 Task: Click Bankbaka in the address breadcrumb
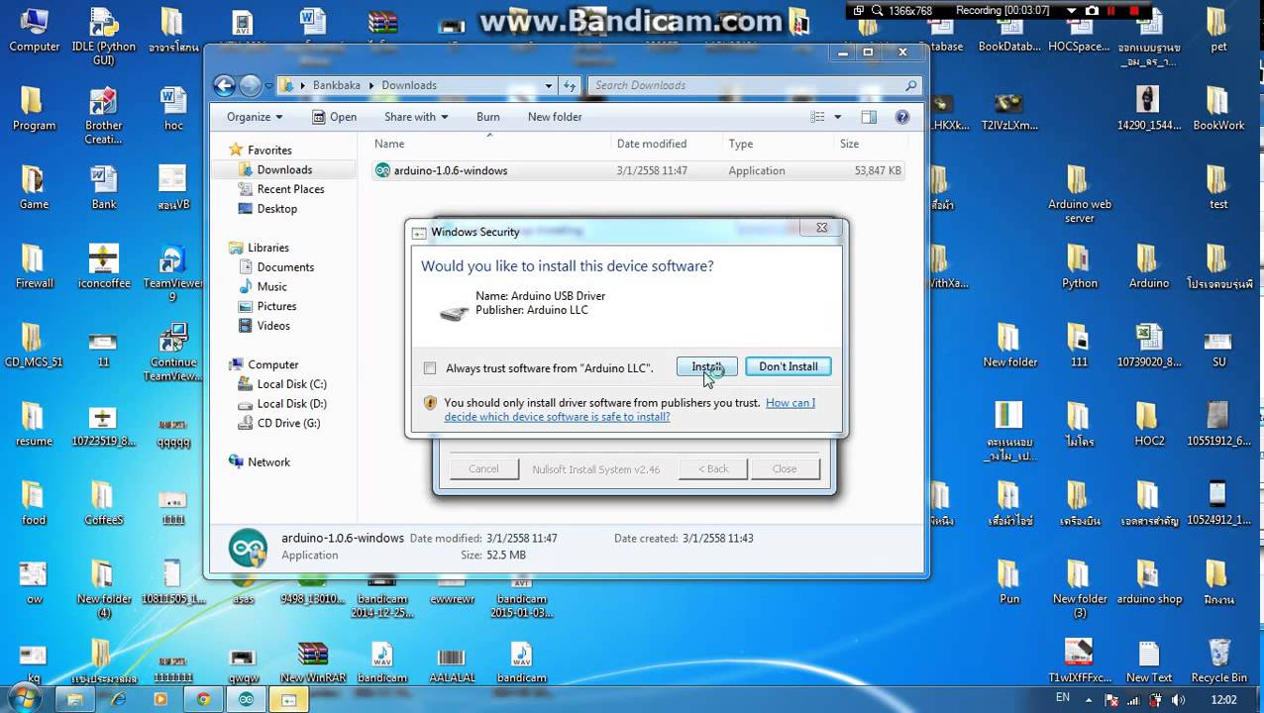[337, 85]
